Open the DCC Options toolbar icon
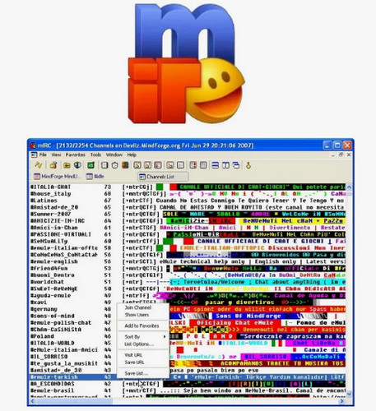 [x=158, y=165]
